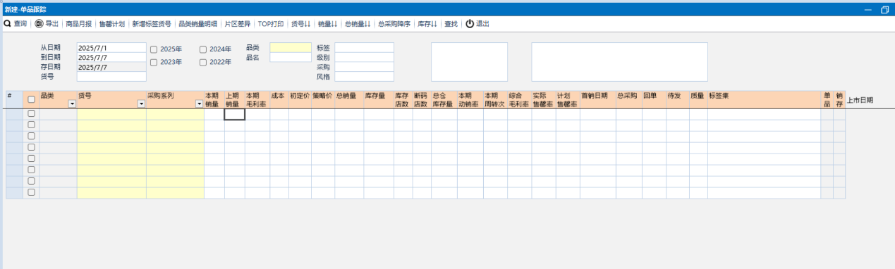This screenshot has height=269, width=895.
Task: Tick the 2024年 checkbox
Action: [x=203, y=49]
